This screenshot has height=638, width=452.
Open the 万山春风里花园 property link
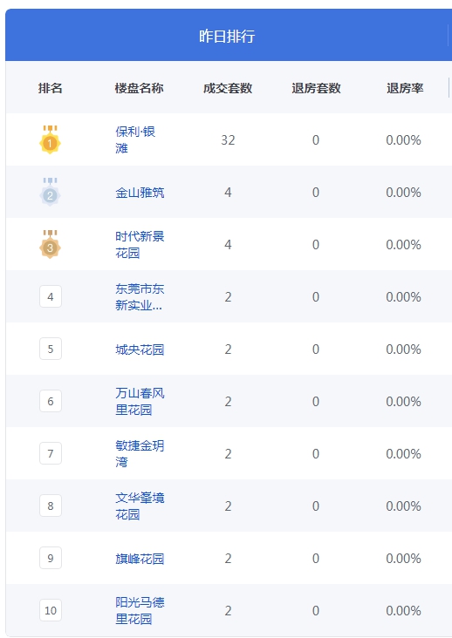click(x=140, y=401)
